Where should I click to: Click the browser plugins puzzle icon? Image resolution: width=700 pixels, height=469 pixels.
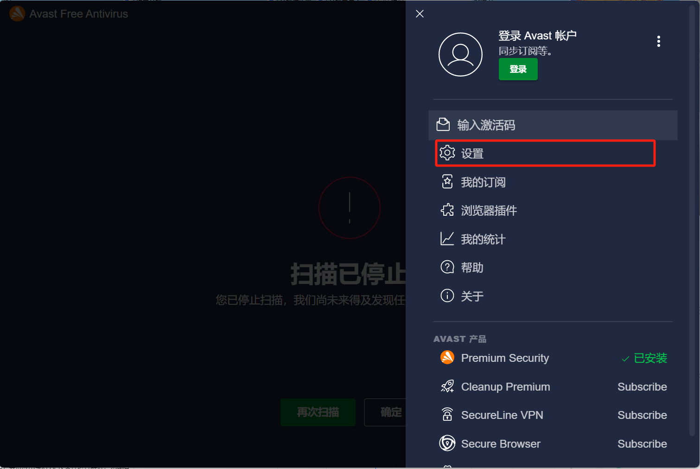[x=447, y=210]
